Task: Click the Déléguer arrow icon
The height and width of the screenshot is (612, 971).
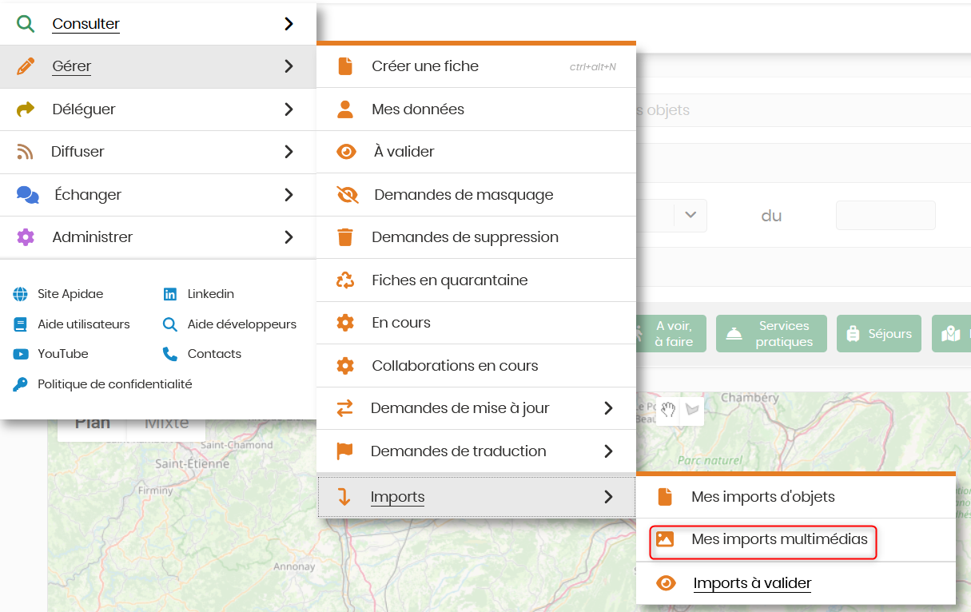Action: coord(26,109)
